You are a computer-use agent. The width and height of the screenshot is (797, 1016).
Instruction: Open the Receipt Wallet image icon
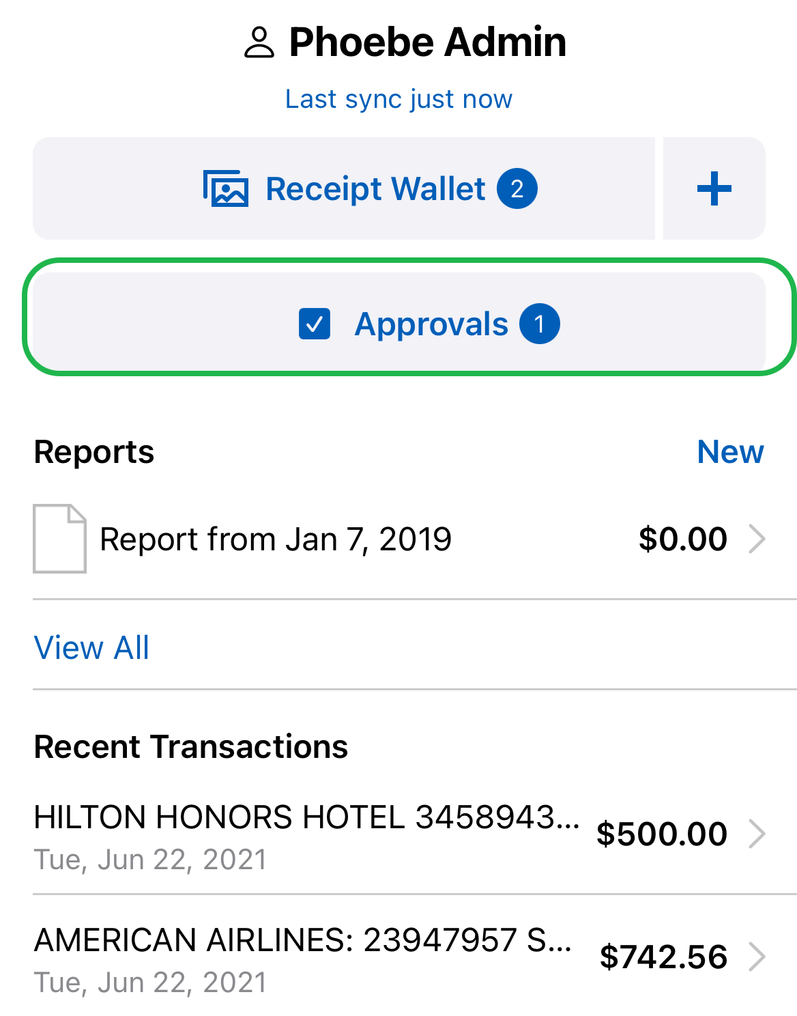pyautogui.click(x=225, y=188)
